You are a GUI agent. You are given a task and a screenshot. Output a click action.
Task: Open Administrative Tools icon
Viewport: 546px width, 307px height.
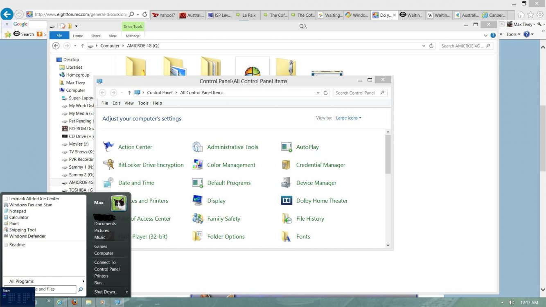(x=198, y=147)
